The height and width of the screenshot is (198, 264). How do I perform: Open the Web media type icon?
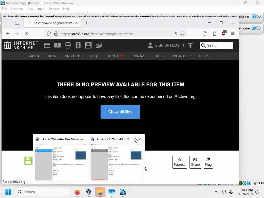coord(47,45)
